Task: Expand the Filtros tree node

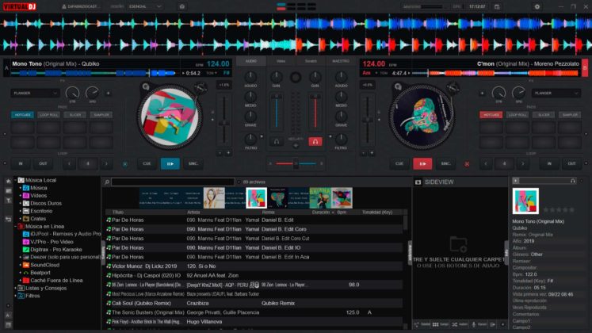Action: tap(16, 296)
